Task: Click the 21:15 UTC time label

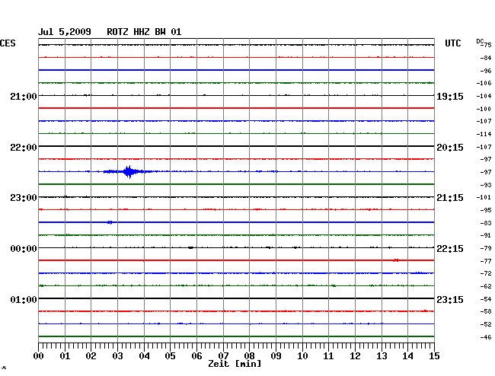Action: tap(450, 198)
